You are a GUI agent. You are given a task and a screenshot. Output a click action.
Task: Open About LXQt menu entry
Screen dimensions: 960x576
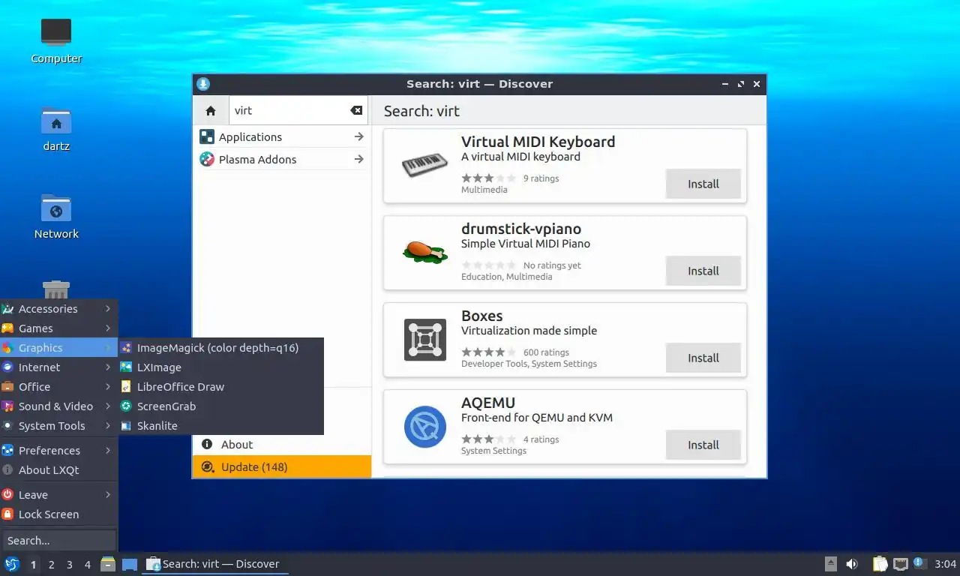58,470
